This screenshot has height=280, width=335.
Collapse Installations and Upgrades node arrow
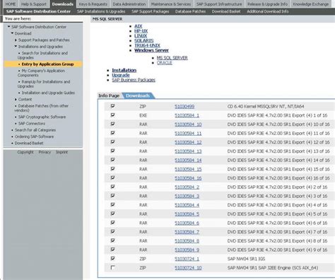pyautogui.click(x=16, y=47)
